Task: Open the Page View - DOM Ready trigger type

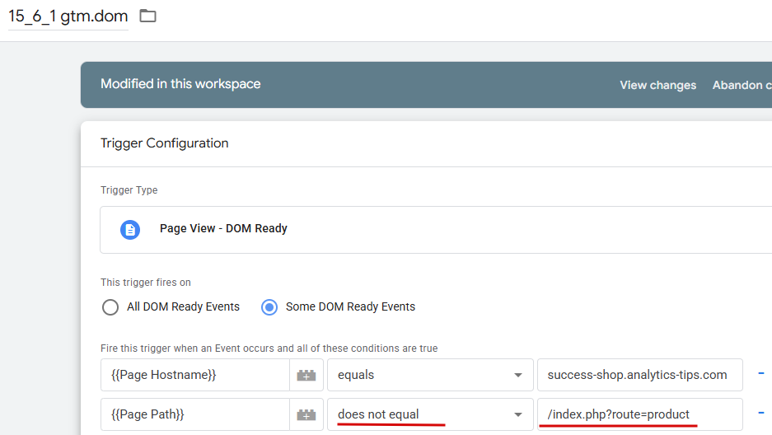Action: (x=436, y=230)
